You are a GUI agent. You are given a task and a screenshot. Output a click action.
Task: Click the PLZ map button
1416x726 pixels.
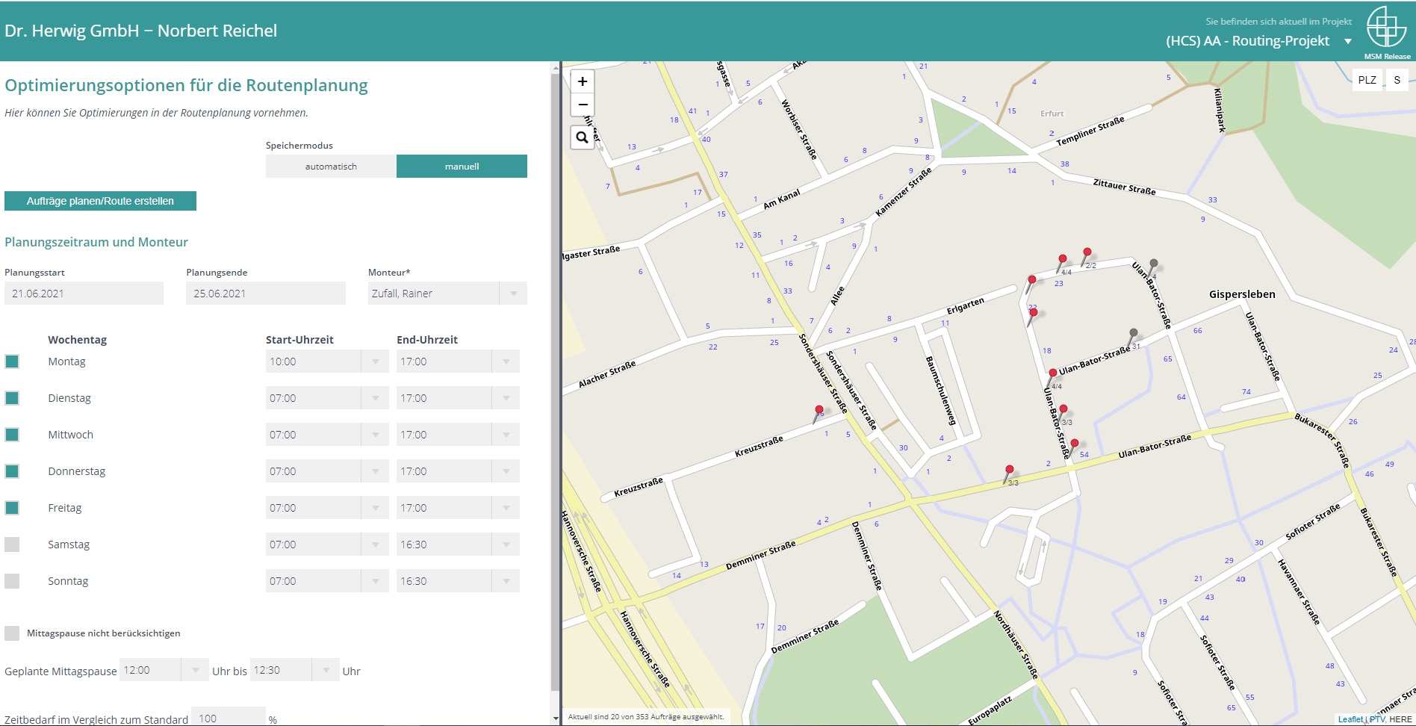coord(1367,80)
